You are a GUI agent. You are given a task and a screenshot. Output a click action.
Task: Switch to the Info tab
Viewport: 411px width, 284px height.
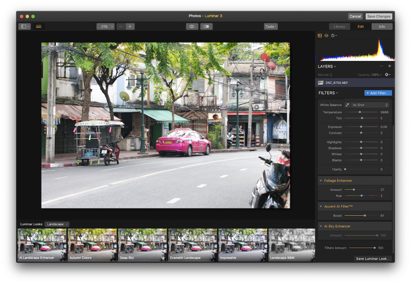pyautogui.click(x=382, y=27)
